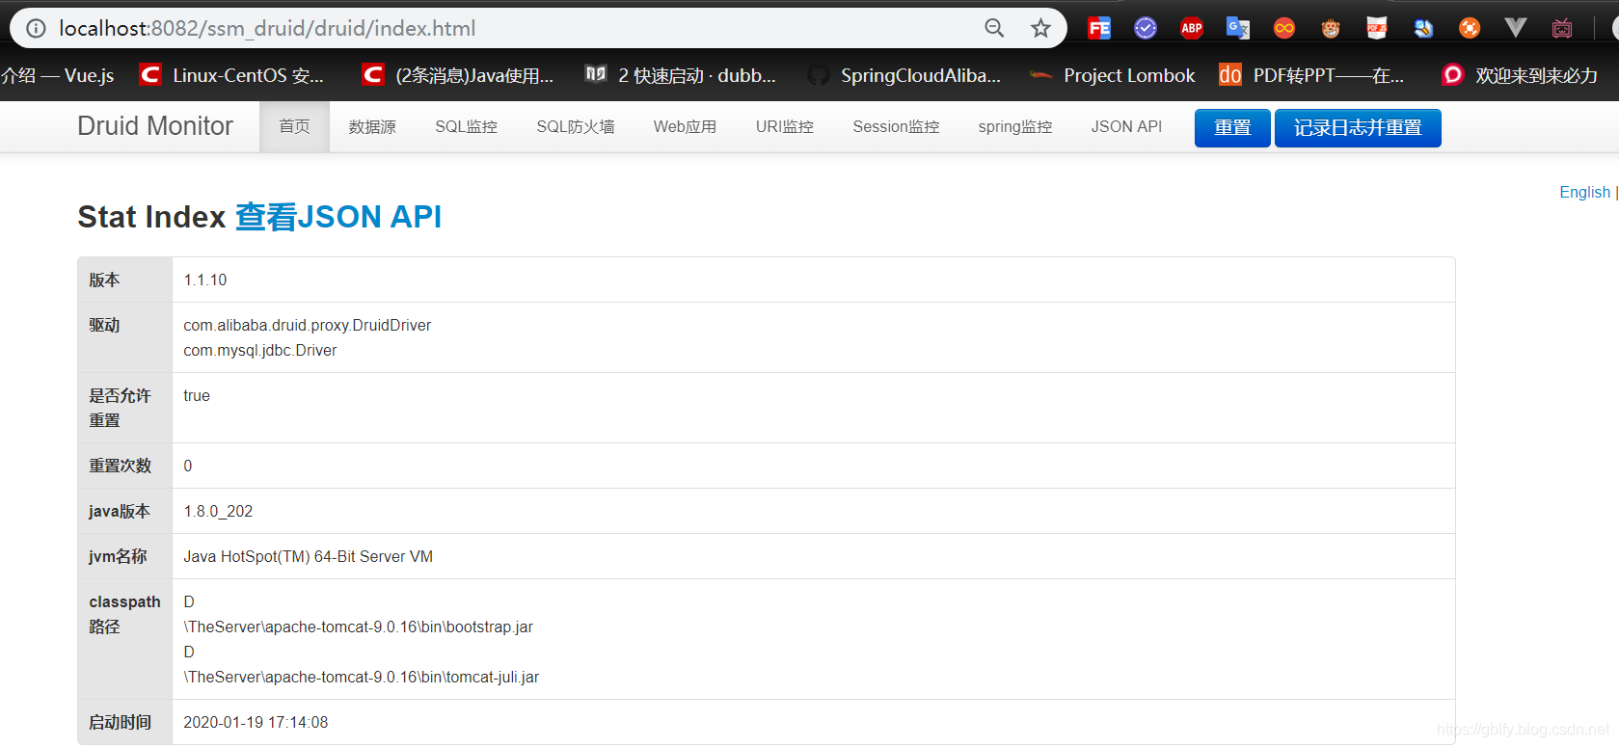Image resolution: width=1619 pixels, height=747 pixels.
Task: Open the Linux-CentOS bookmark
Action: pyautogui.click(x=232, y=75)
